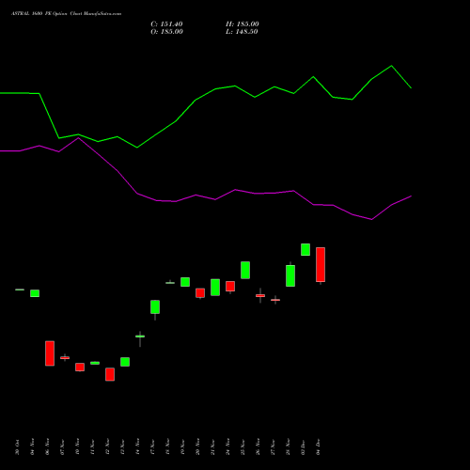Click the '28 Nov' date axis label
This screenshot has height=470, width=470.
point(288,446)
